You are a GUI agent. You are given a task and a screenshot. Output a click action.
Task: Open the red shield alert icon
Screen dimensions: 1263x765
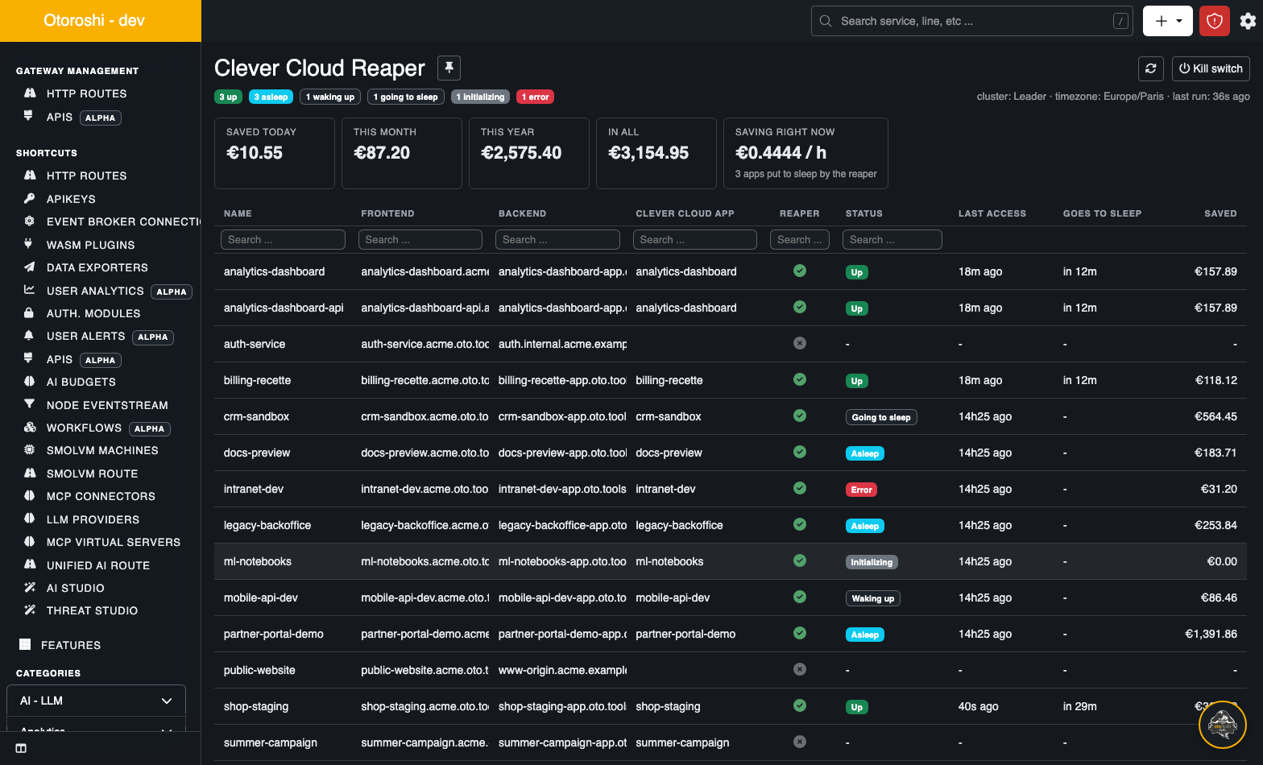tap(1215, 21)
